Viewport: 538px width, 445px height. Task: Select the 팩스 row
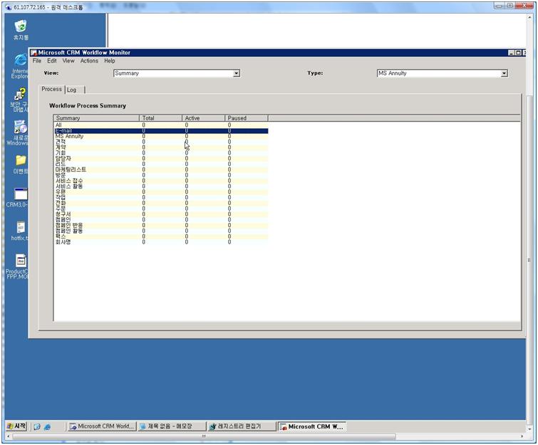(161, 236)
